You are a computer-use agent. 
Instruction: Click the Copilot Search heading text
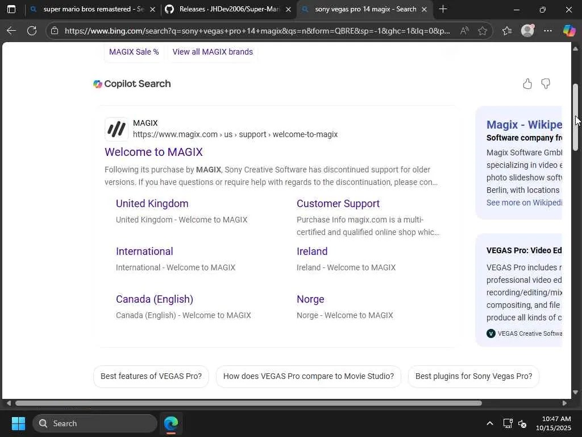pos(138,84)
